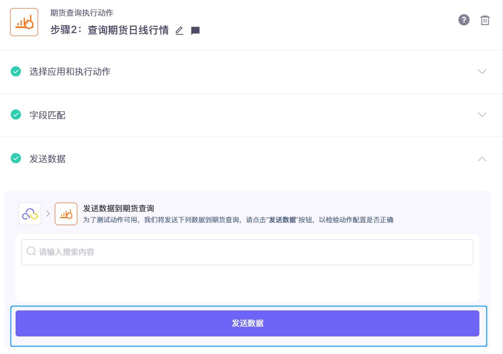Click the help question mark icon
The width and height of the screenshot is (503, 354).
(464, 20)
